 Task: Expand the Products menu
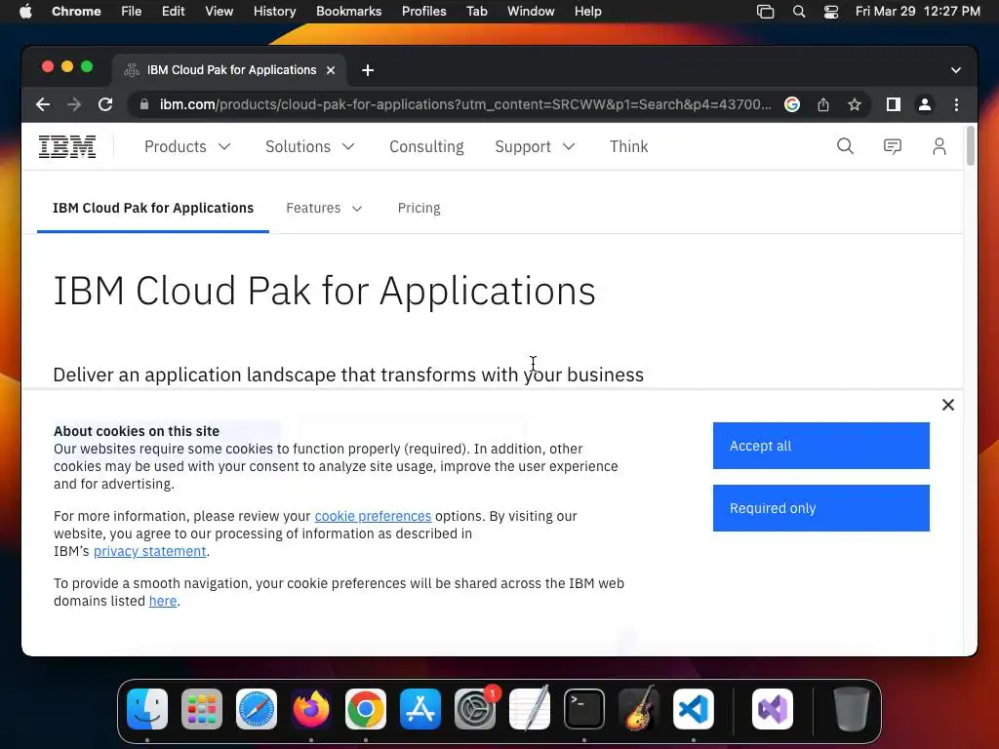coord(187,146)
